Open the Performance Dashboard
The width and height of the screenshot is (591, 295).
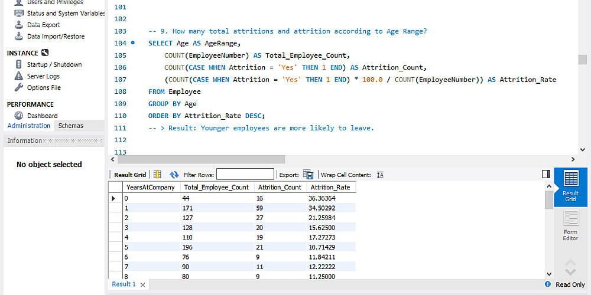(x=42, y=116)
